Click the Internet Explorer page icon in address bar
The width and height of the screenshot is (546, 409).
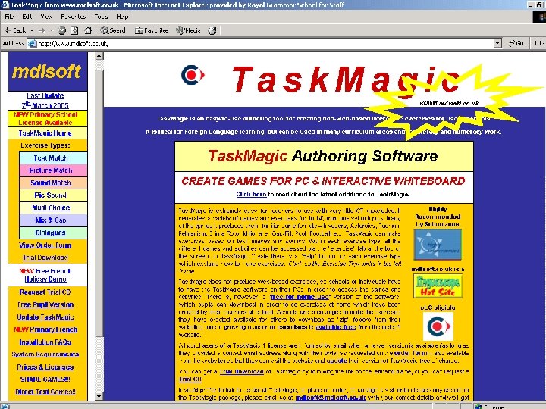pos(32,43)
